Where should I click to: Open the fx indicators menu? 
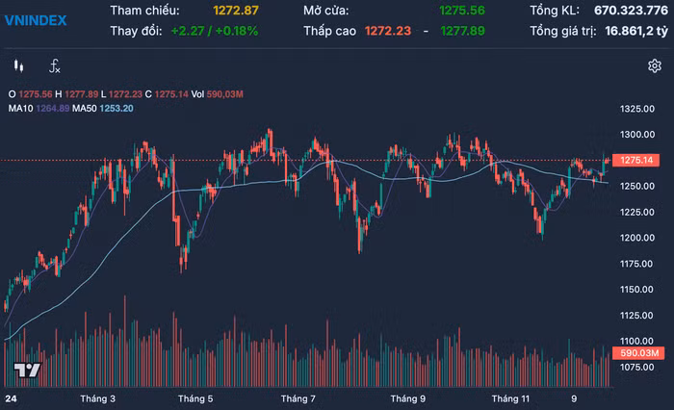[x=55, y=66]
